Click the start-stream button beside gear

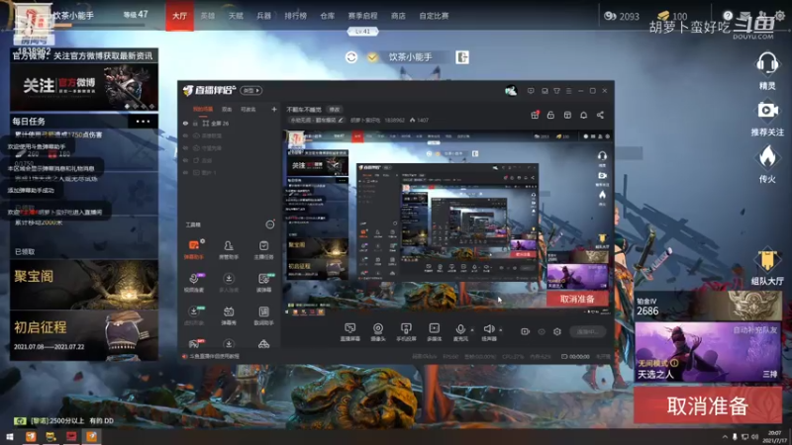587,331
